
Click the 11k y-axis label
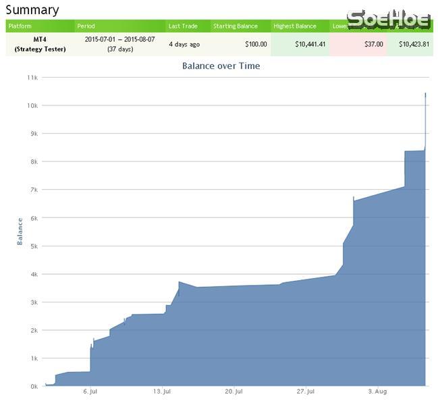point(32,78)
